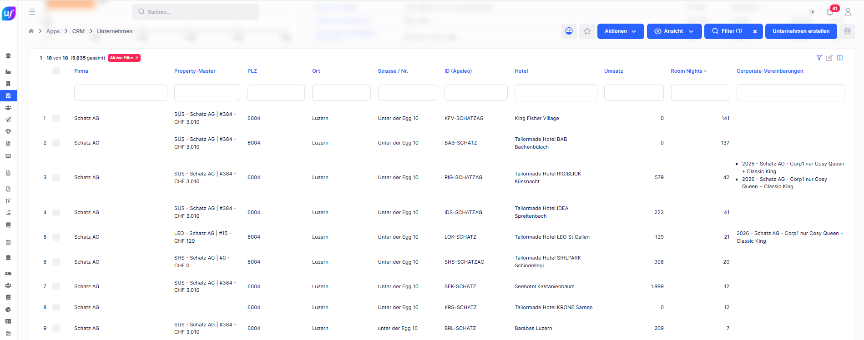Open the pie chart sidebar icon
The width and height of the screenshot is (864, 340).
8,310
